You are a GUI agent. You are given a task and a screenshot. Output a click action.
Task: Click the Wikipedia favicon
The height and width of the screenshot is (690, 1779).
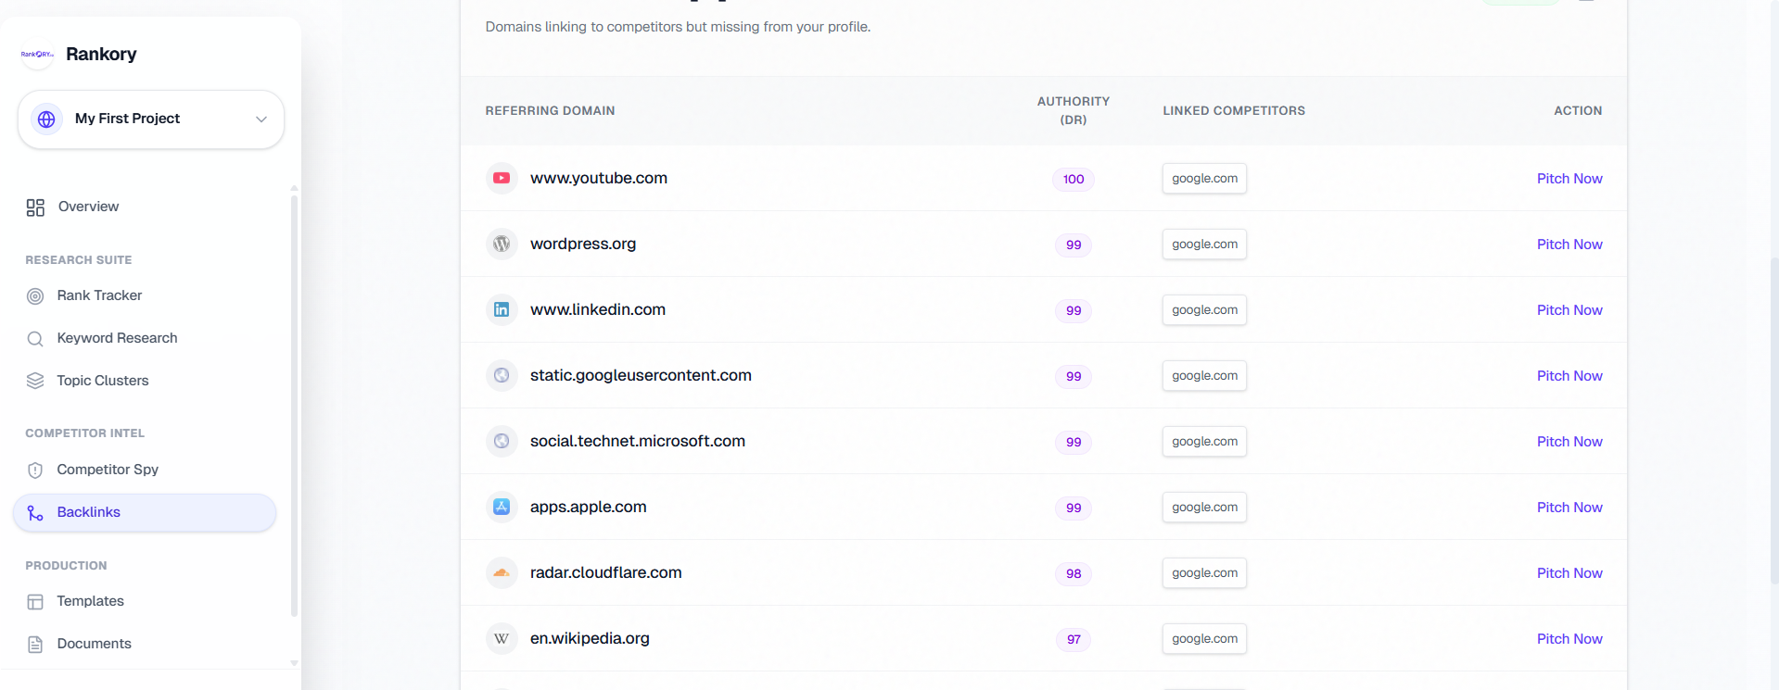[x=502, y=638]
